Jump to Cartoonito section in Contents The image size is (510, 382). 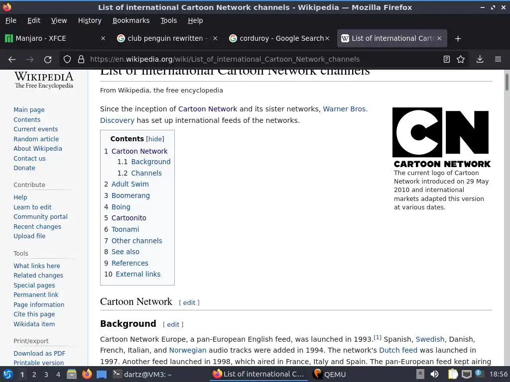(129, 218)
